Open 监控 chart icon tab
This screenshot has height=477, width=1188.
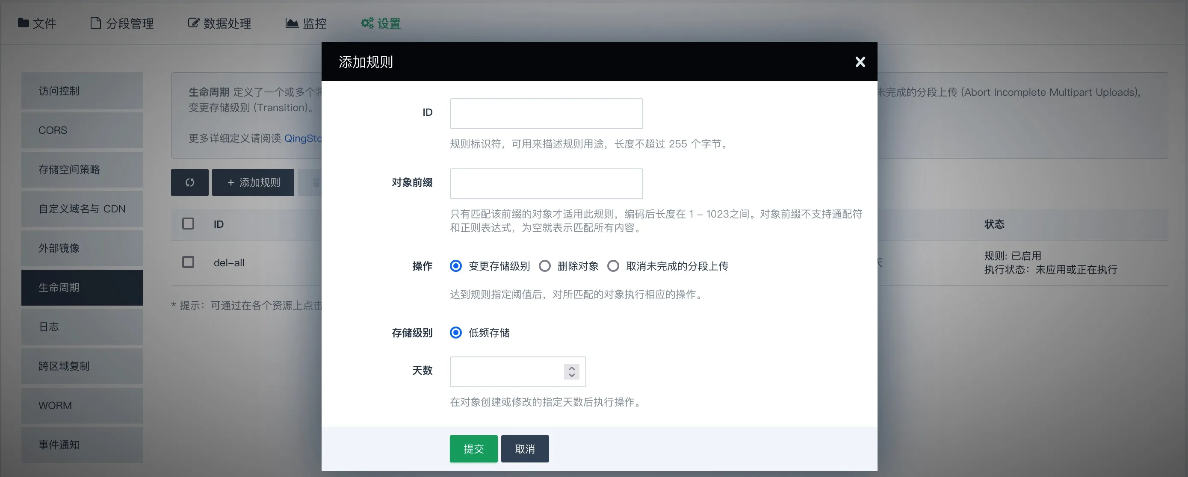click(x=306, y=23)
